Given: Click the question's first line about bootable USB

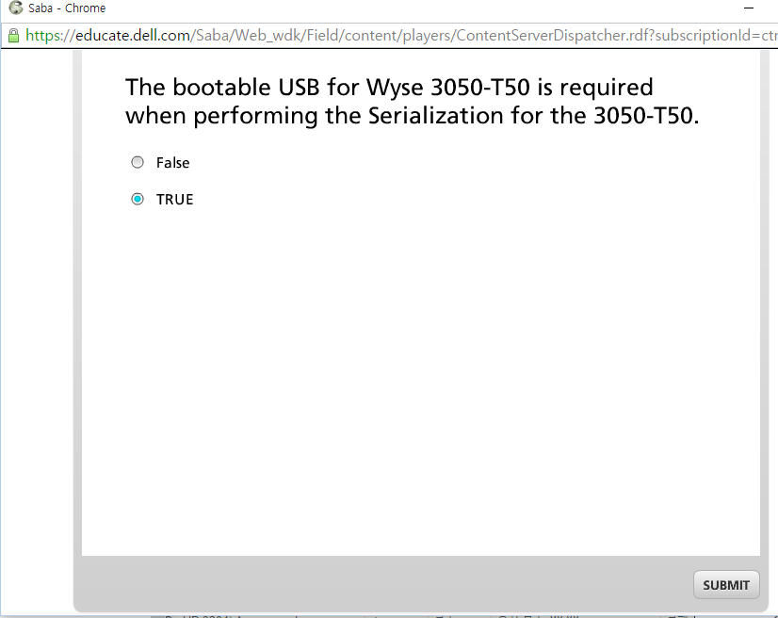Looking at the screenshot, I should click(389, 88).
